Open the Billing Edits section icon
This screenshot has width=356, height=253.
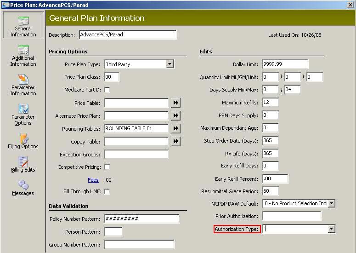click(23, 161)
